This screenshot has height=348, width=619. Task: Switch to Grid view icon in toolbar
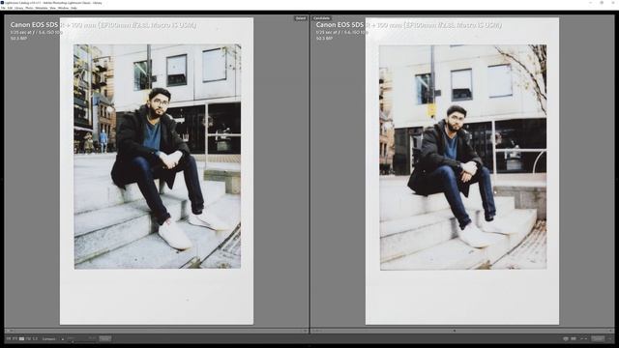tap(9, 338)
